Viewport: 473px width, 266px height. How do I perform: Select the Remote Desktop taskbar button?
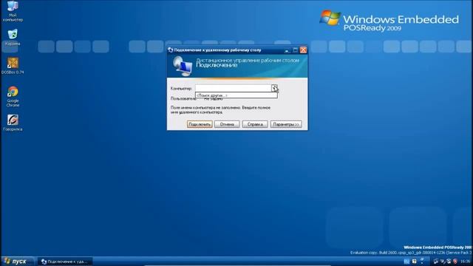65,262
